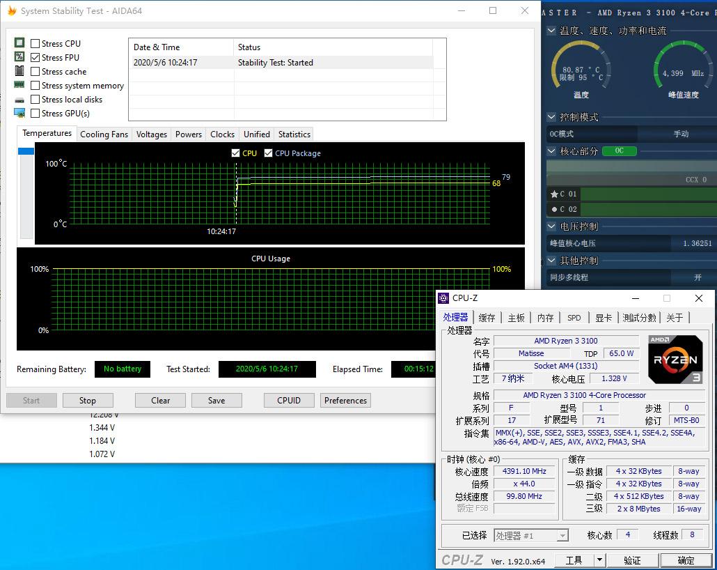Enable the Stress system memory checkbox
The height and width of the screenshot is (570, 717).
click(x=35, y=85)
